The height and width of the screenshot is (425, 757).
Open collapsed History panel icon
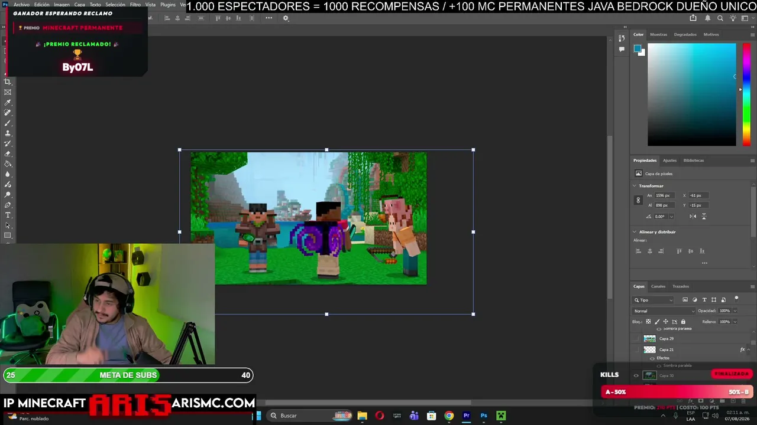[622, 38]
